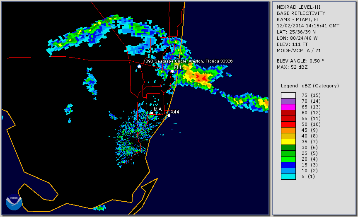Select the 50 dBZ bright red swatch
Viewport: 358px width, 217px height.
coord(288,124)
